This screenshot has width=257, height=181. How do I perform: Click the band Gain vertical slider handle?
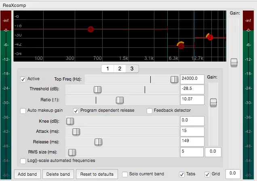pyautogui.click(x=213, y=102)
